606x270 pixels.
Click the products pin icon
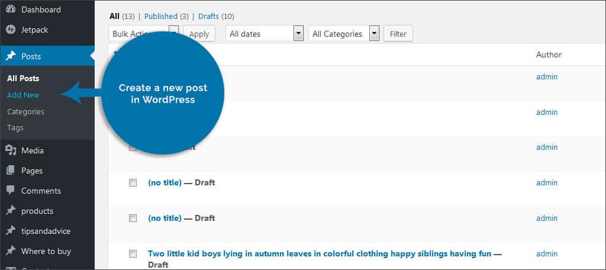click(x=11, y=210)
